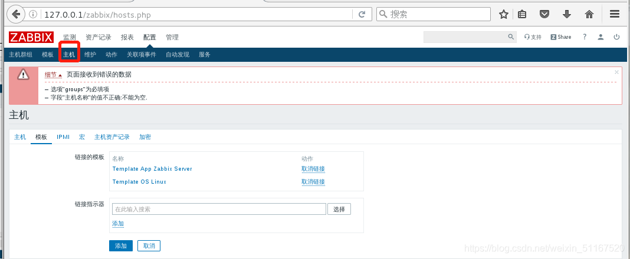The height and width of the screenshot is (259, 630).
Task: Go to 动作 submenu
Action: tap(111, 55)
